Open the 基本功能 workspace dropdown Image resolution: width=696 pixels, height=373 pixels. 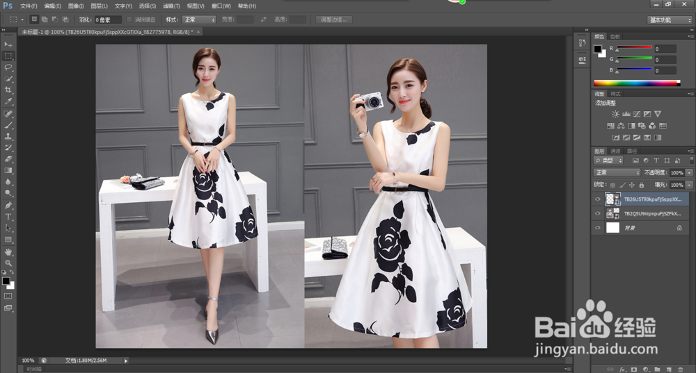pyautogui.click(x=670, y=20)
